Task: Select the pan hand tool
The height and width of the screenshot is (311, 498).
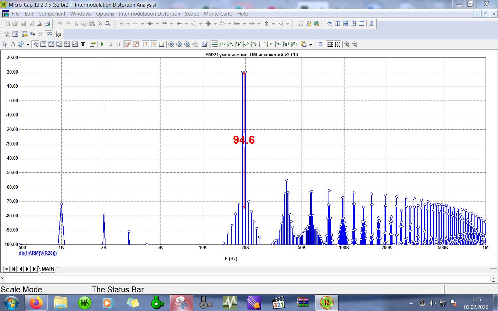Action: tap(13, 44)
